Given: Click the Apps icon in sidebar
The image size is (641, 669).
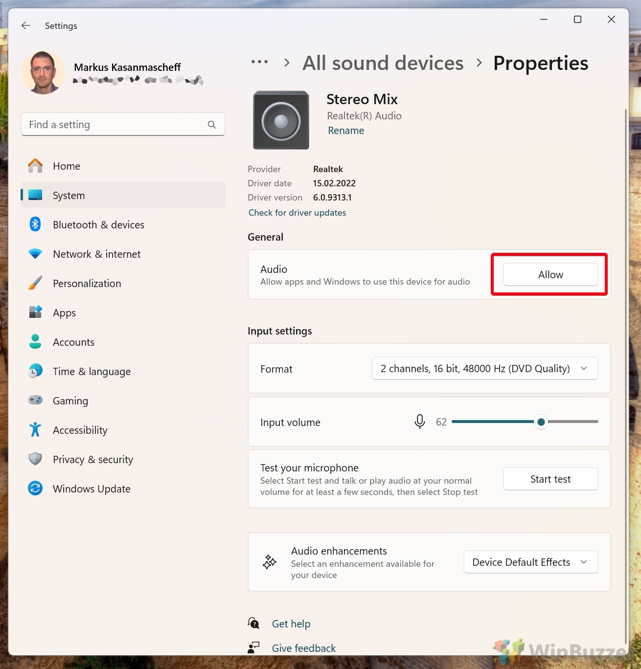Looking at the screenshot, I should [x=35, y=312].
